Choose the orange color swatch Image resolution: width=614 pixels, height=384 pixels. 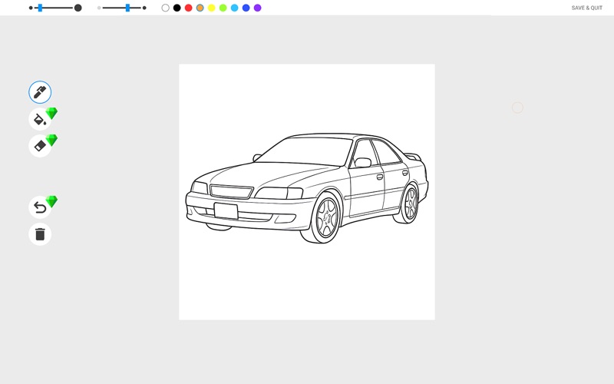coord(200,8)
